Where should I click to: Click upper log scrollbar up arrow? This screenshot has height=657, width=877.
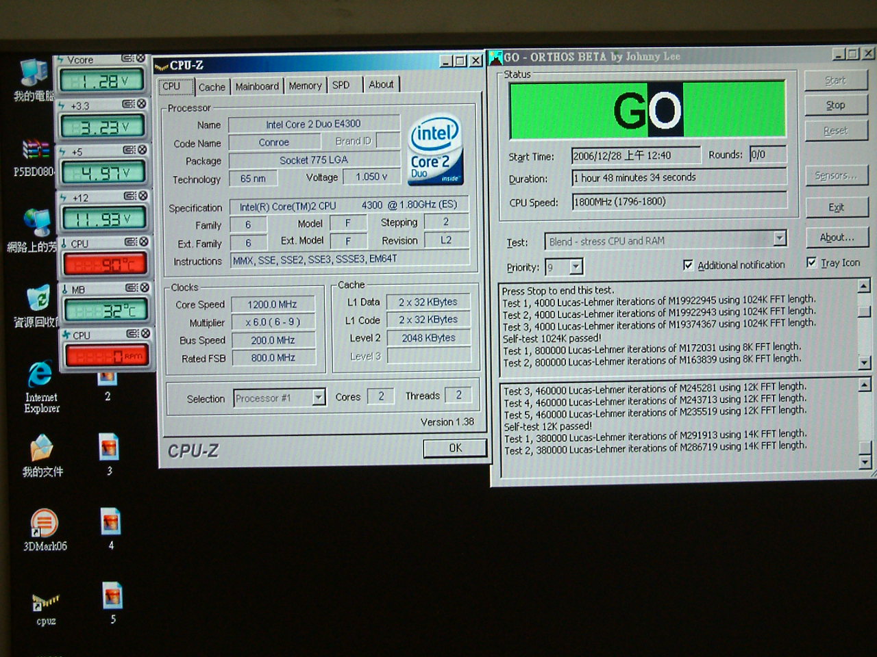point(864,286)
